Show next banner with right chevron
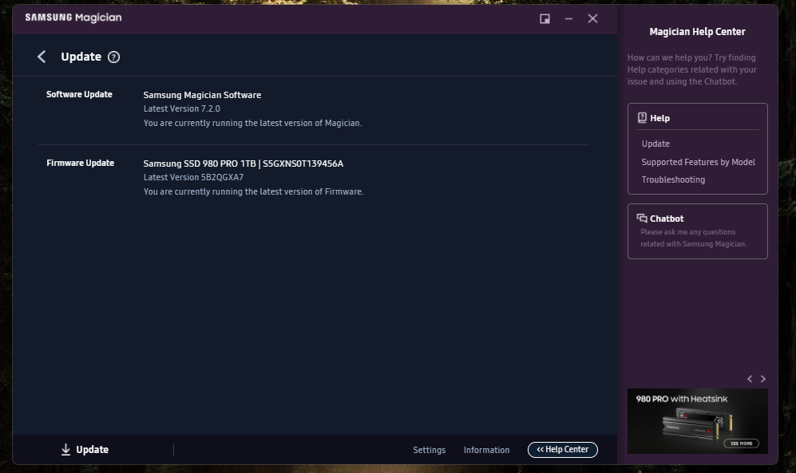 point(762,379)
